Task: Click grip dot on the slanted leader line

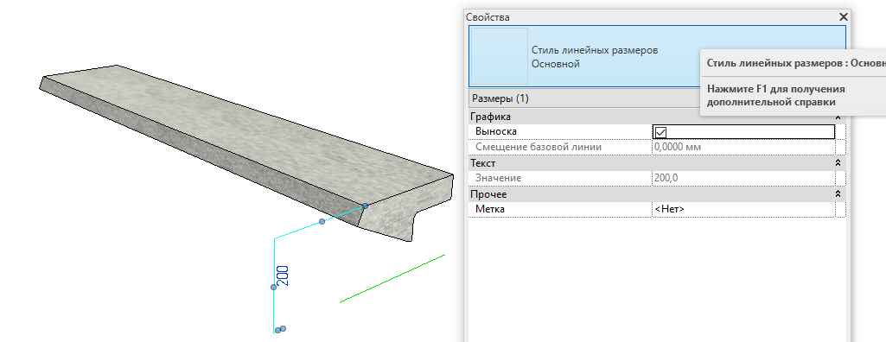Action: [322, 221]
